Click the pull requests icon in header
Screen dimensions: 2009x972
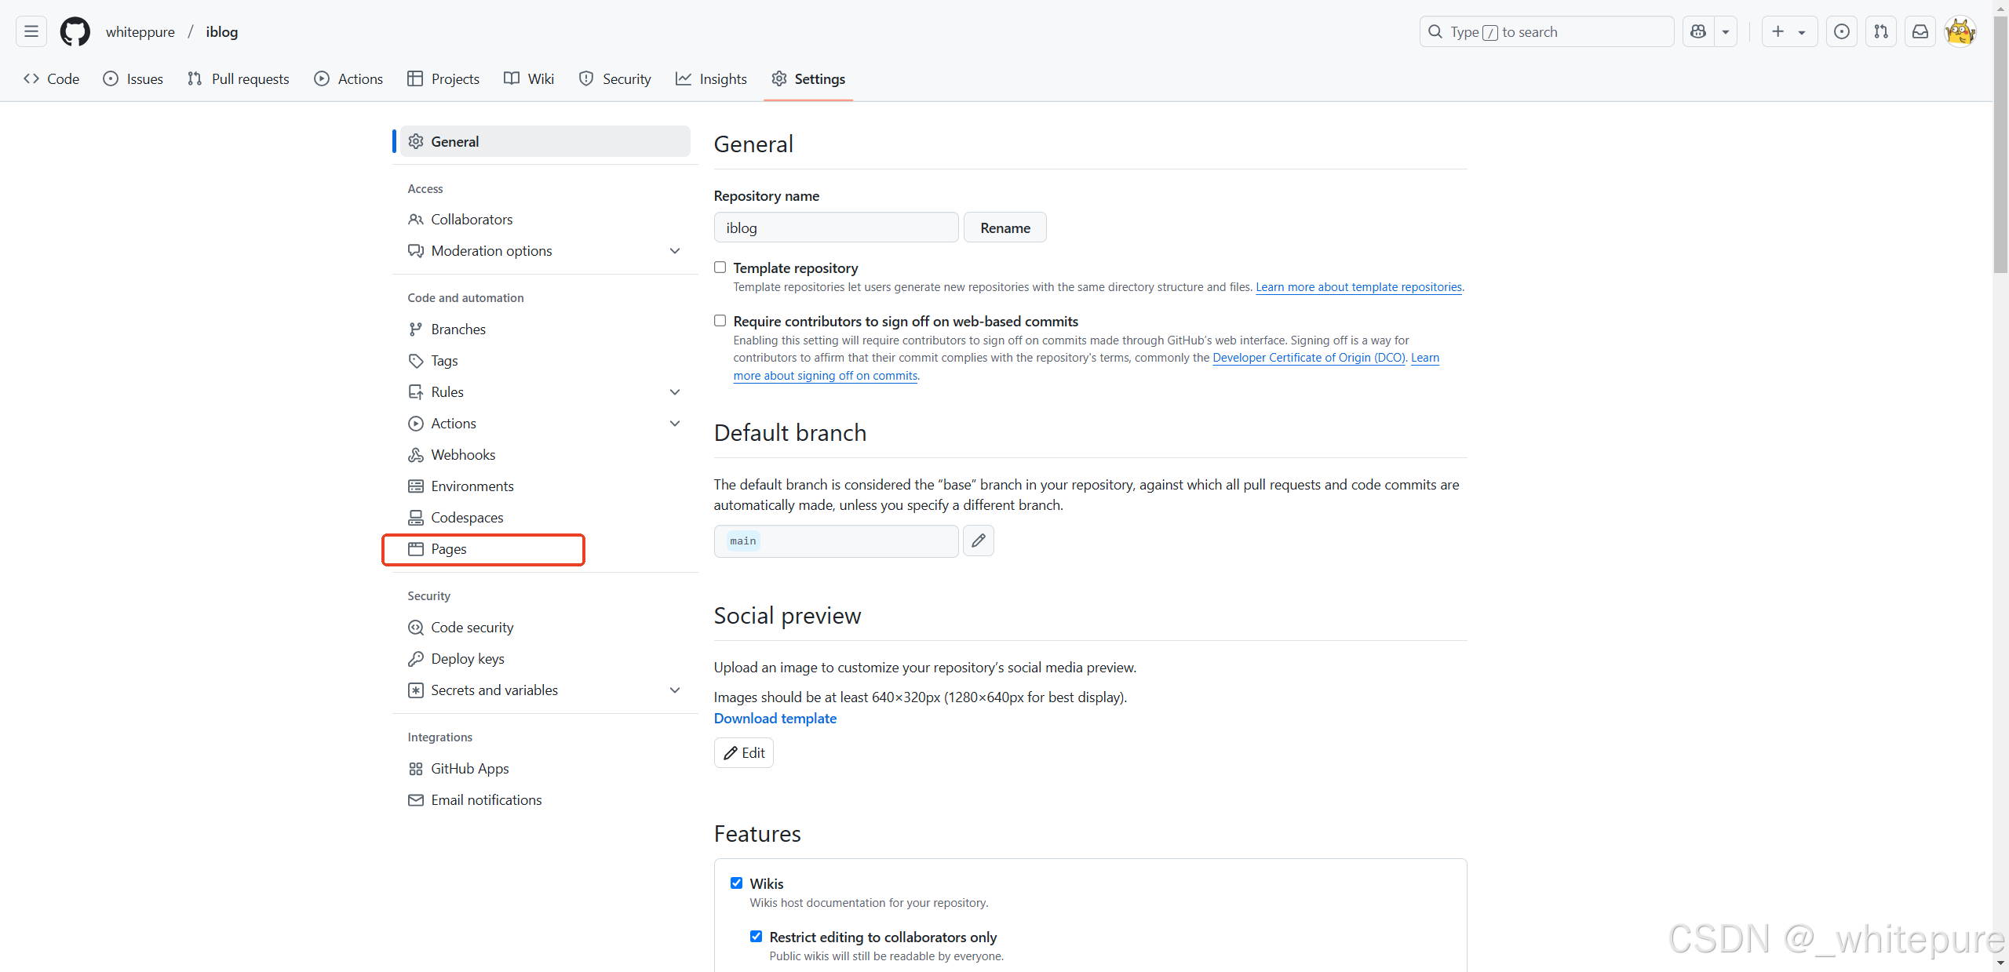[1881, 31]
